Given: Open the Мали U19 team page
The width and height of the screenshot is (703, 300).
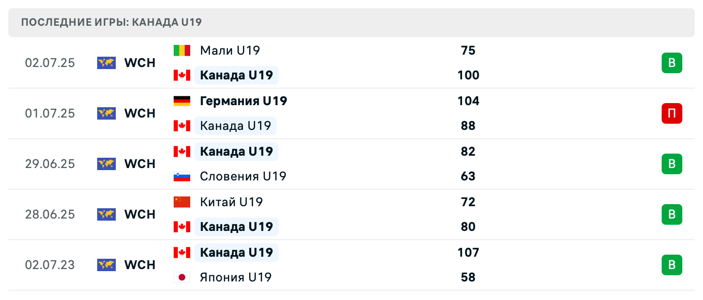Looking at the screenshot, I should 230,51.
